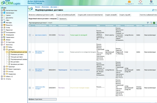Tick checkbox for 'Доставка клиенту' row

[x=30, y=35]
